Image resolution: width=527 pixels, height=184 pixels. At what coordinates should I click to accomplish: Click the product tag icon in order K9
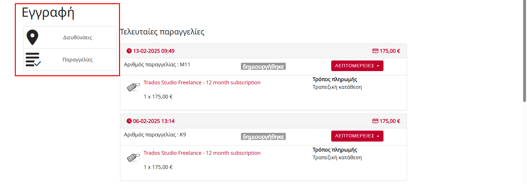pyautogui.click(x=133, y=157)
